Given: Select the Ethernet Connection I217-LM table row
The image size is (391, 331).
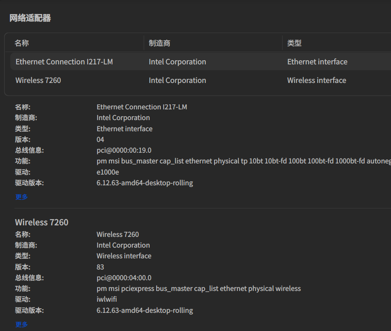Looking at the screenshot, I should (x=200, y=61).
